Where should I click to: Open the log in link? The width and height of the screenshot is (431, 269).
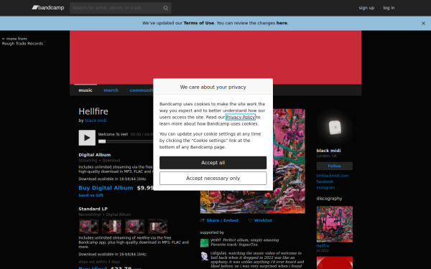click(x=389, y=8)
